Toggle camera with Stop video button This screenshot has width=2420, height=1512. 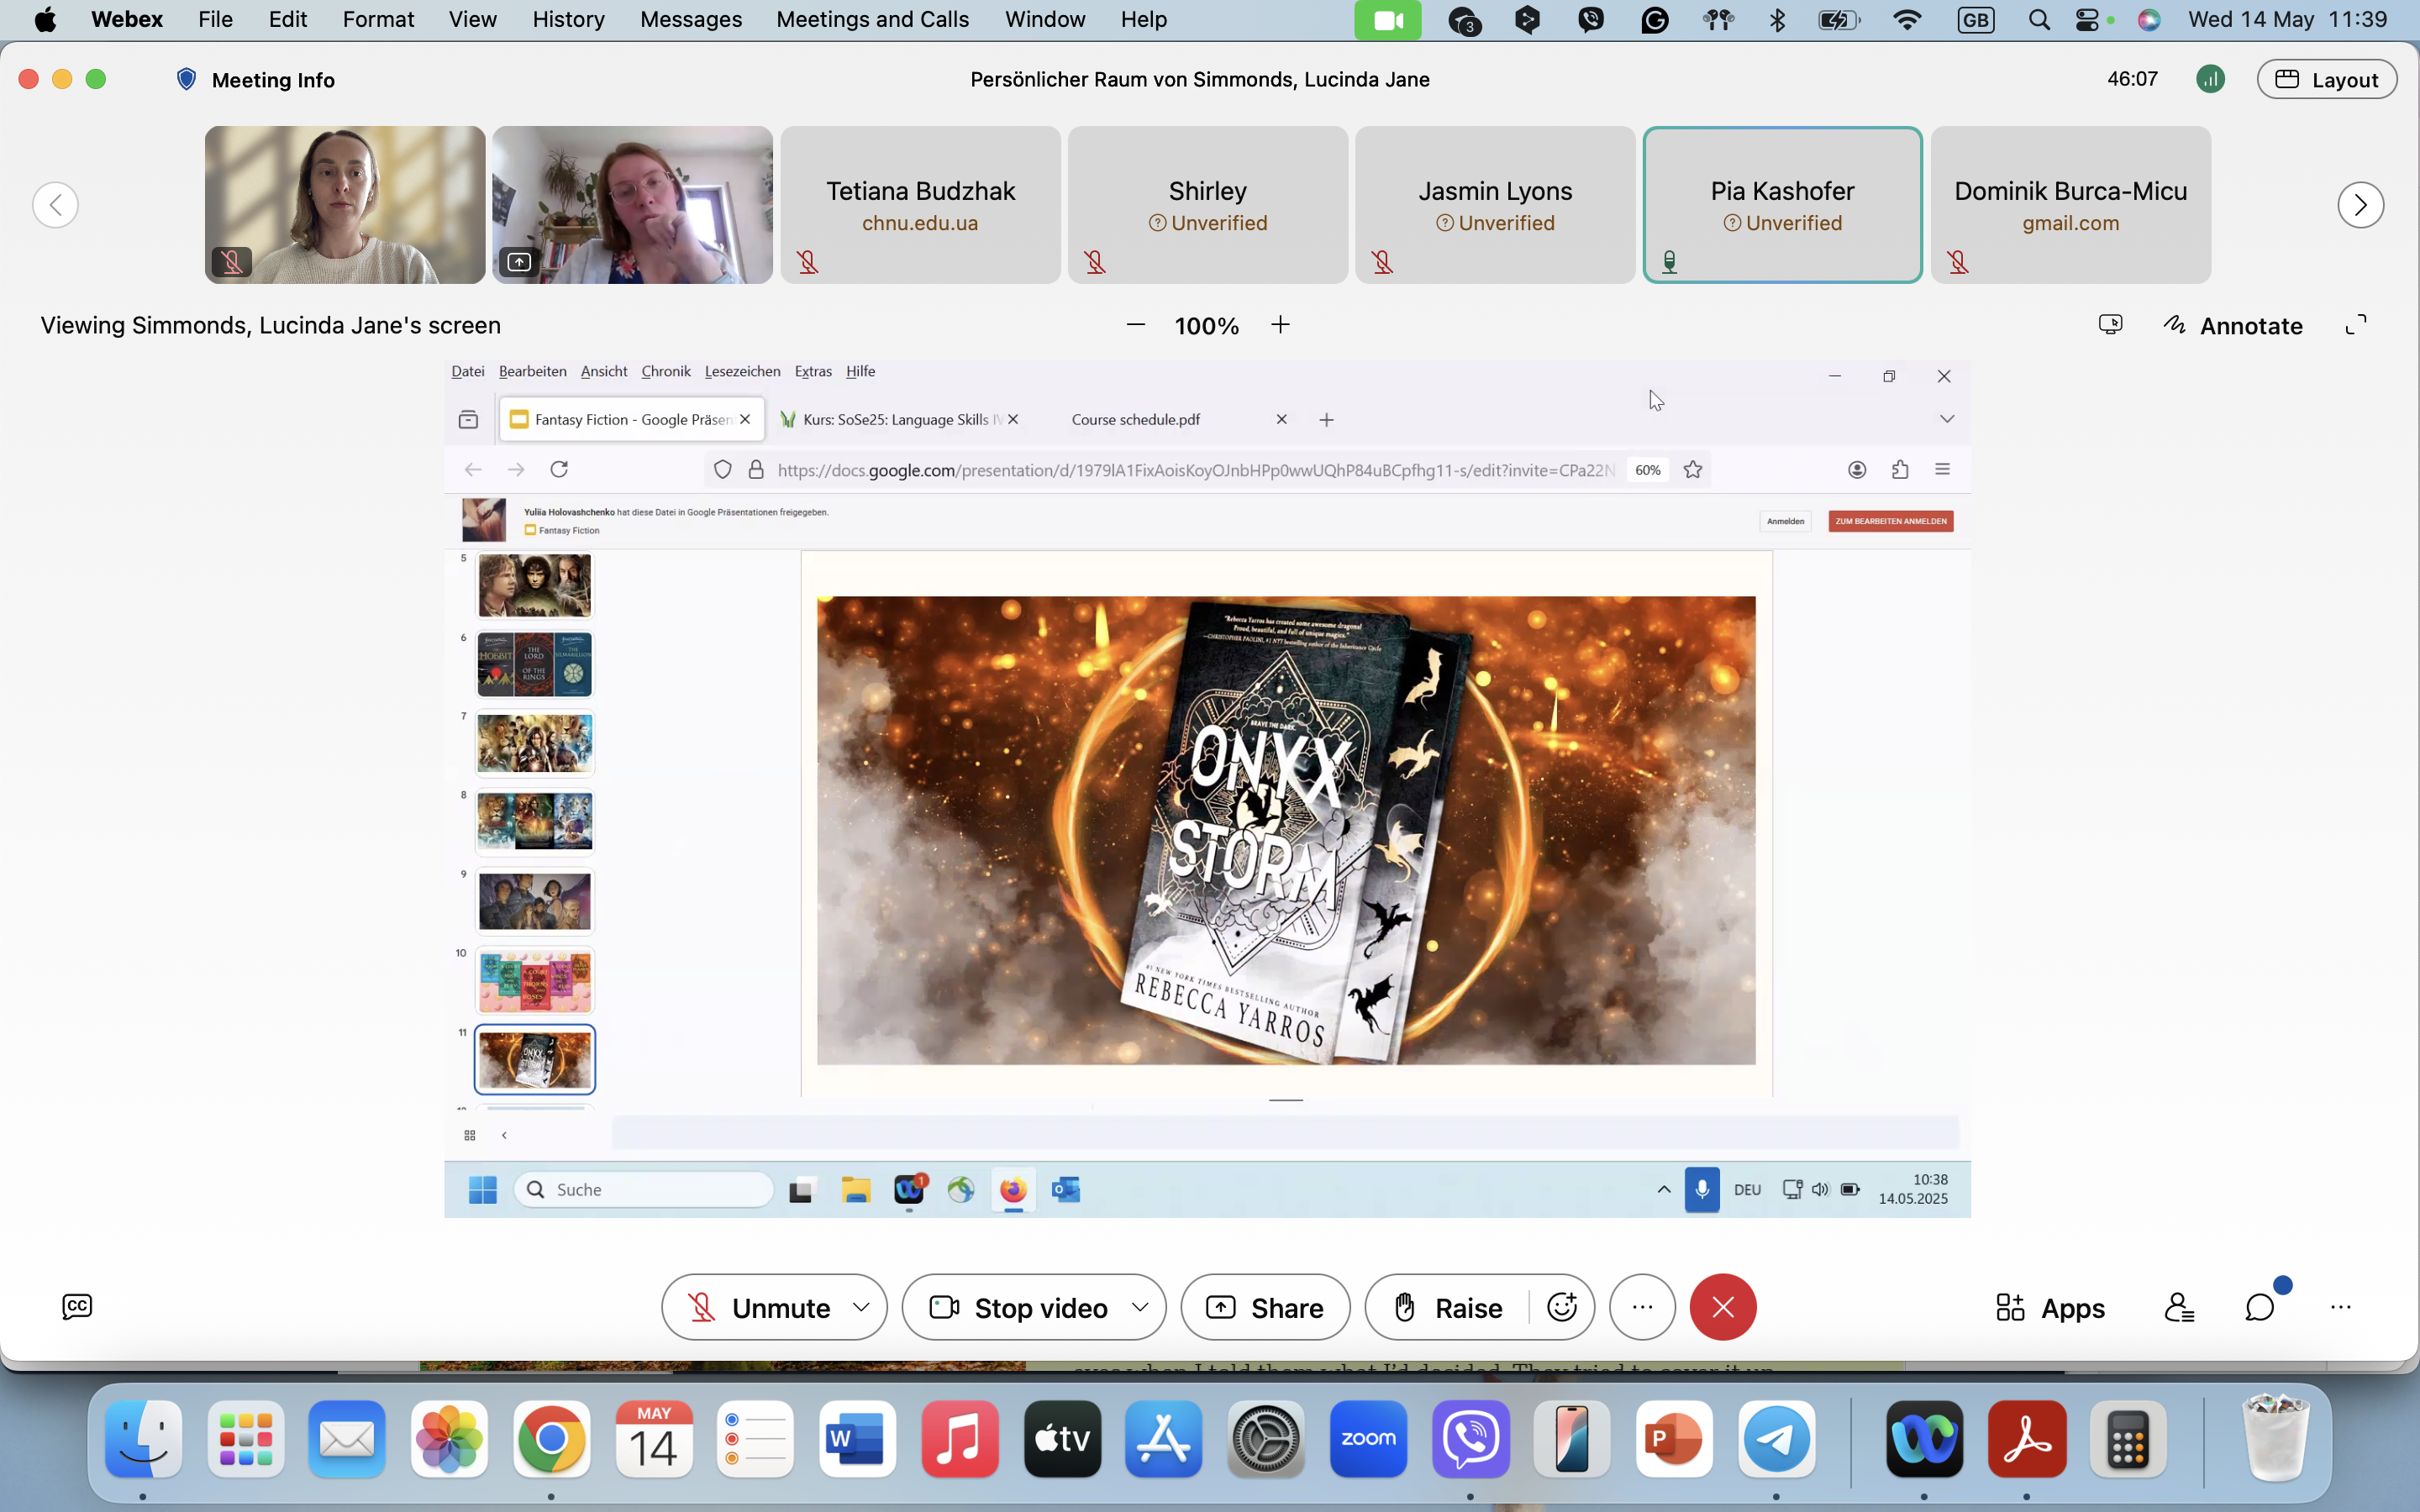click(1019, 1307)
